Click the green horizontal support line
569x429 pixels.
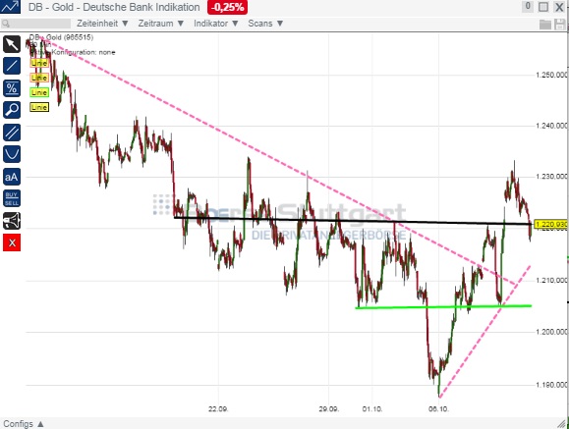[x=443, y=307]
